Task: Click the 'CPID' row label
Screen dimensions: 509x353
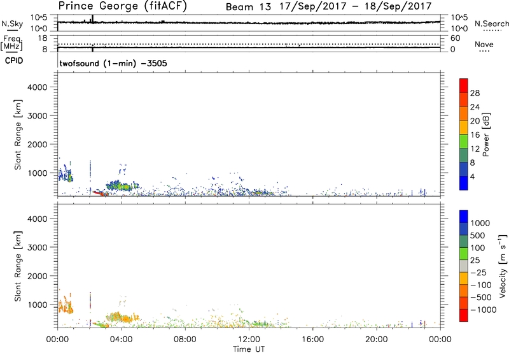Action: click(x=14, y=61)
